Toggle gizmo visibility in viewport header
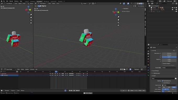The height and width of the screenshot is (100, 178). [124, 3]
